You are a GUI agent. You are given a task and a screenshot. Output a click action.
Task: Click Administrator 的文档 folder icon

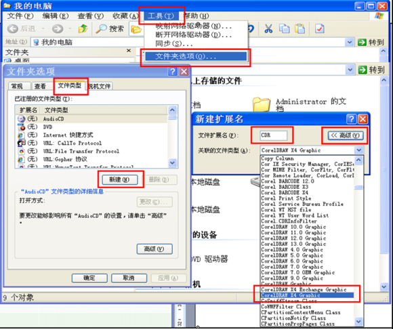pyautogui.click(x=261, y=104)
